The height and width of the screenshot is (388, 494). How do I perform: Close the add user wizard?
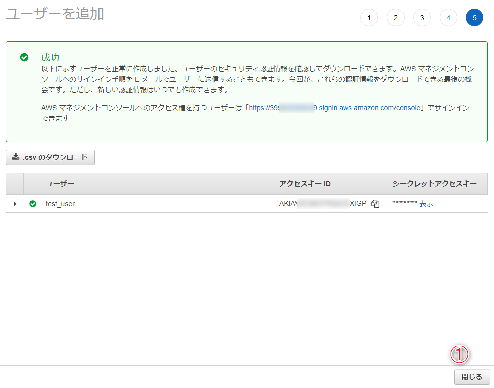[472, 377]
